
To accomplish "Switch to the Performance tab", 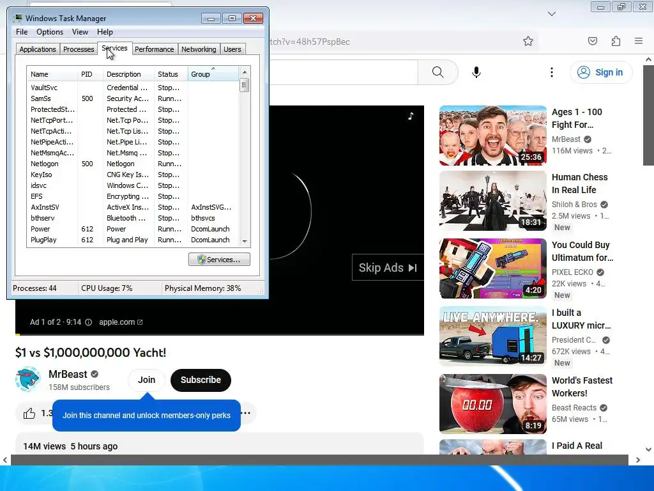I will coord(154,49).
